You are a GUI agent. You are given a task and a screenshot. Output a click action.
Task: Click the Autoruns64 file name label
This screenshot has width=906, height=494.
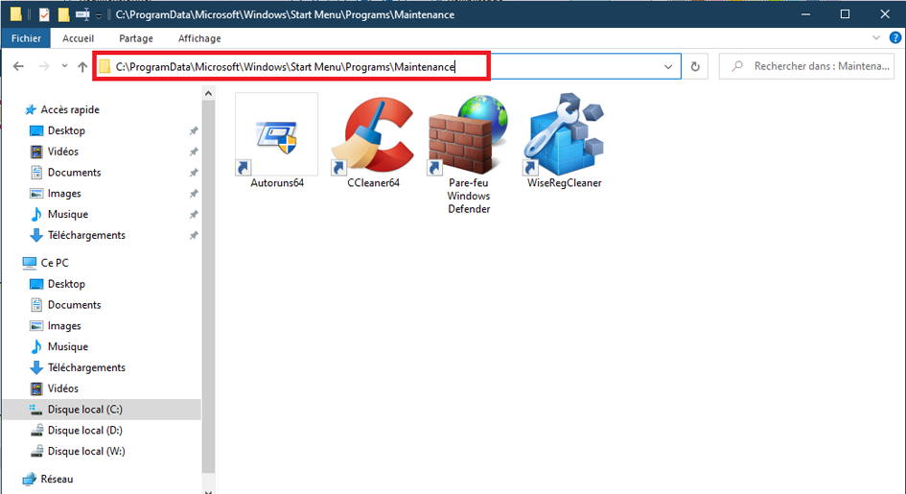pos(277,182)
